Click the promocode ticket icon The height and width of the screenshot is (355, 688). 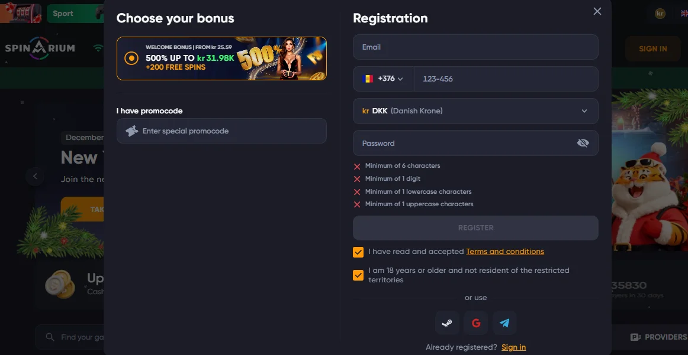pyautogui.click(x=131, y=131)
